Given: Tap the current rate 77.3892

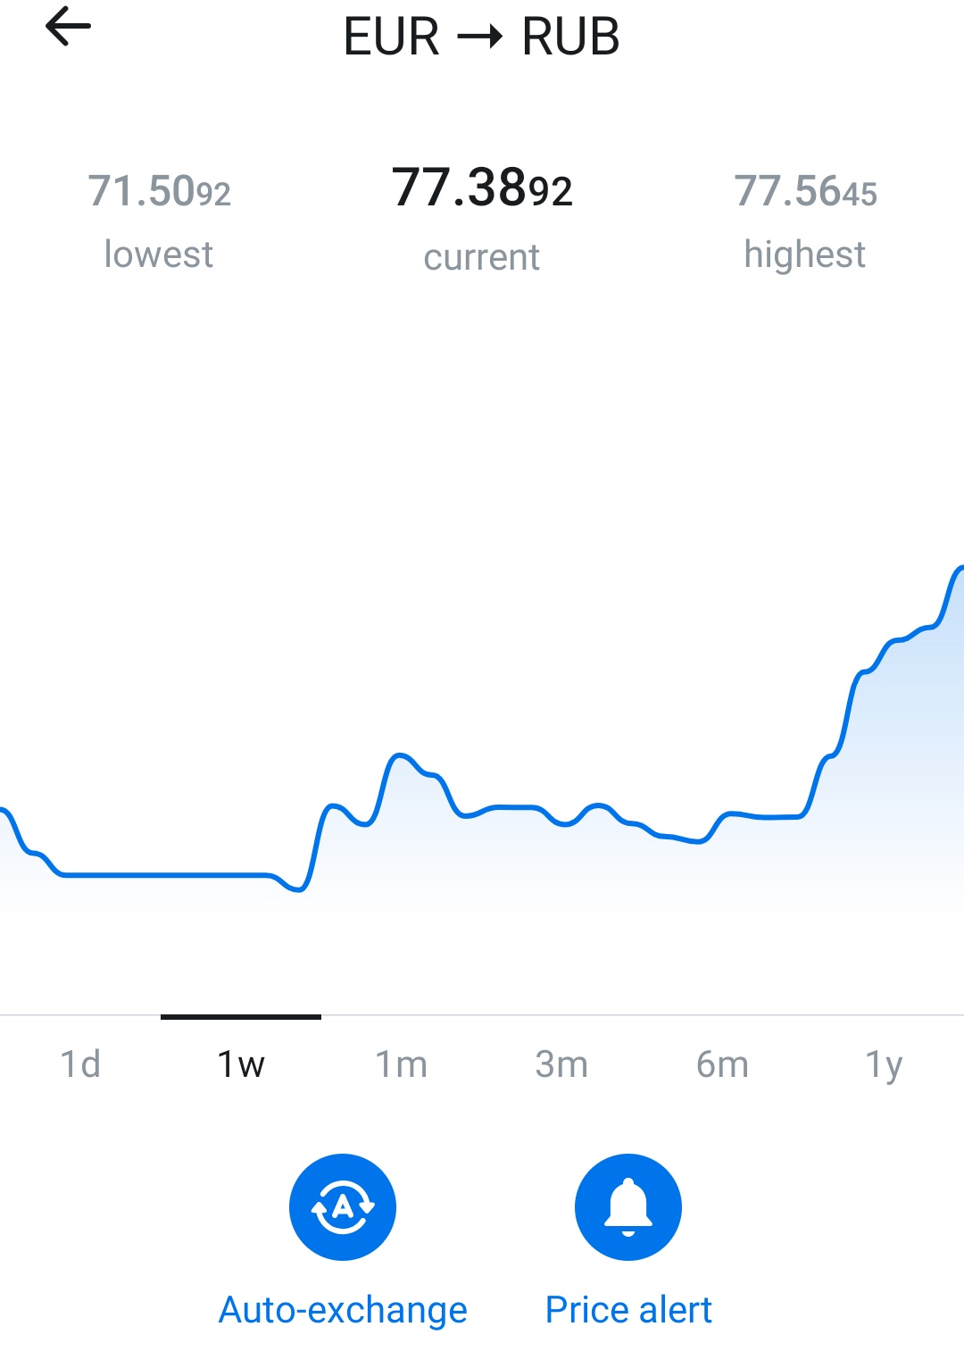Looking at the screenshot, I should click(482, 188).
